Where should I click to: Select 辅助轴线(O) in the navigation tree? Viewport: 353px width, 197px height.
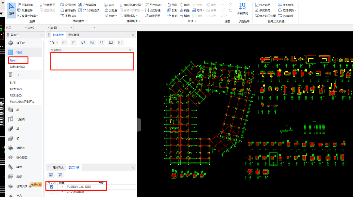tap(18, 67)
